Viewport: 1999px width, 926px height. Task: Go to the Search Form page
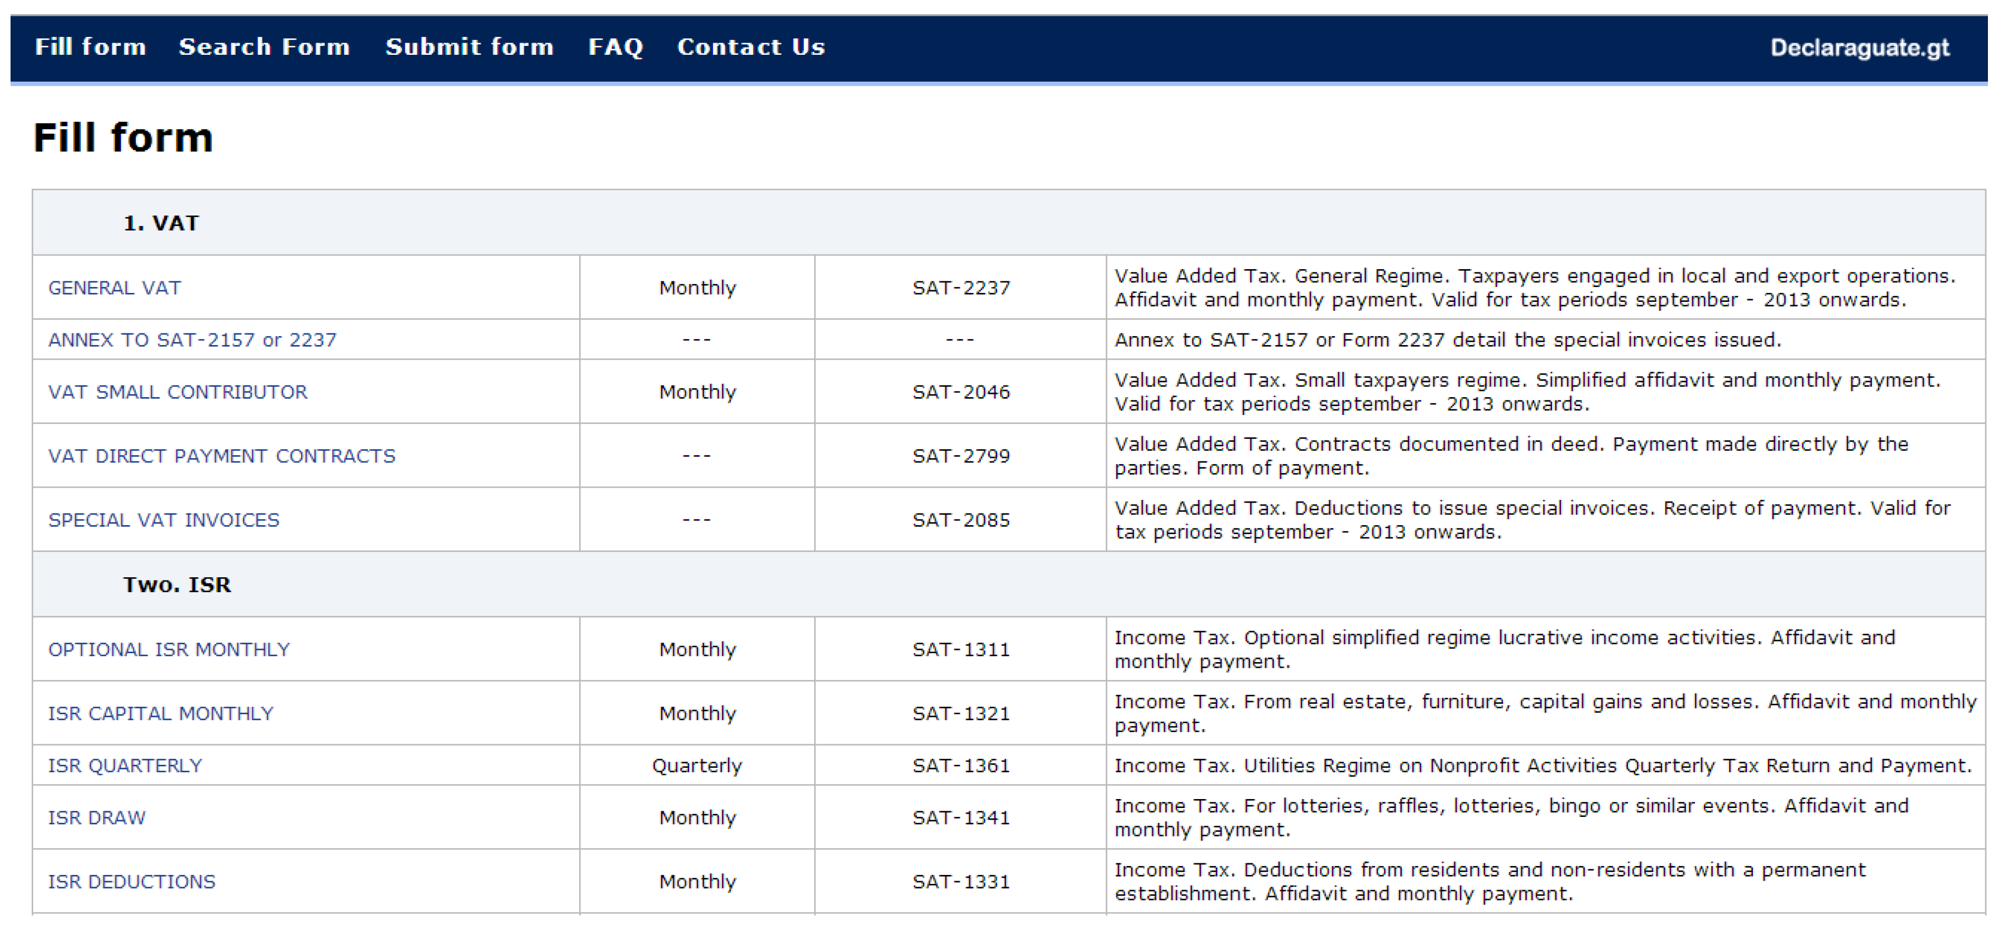point(264,46)
